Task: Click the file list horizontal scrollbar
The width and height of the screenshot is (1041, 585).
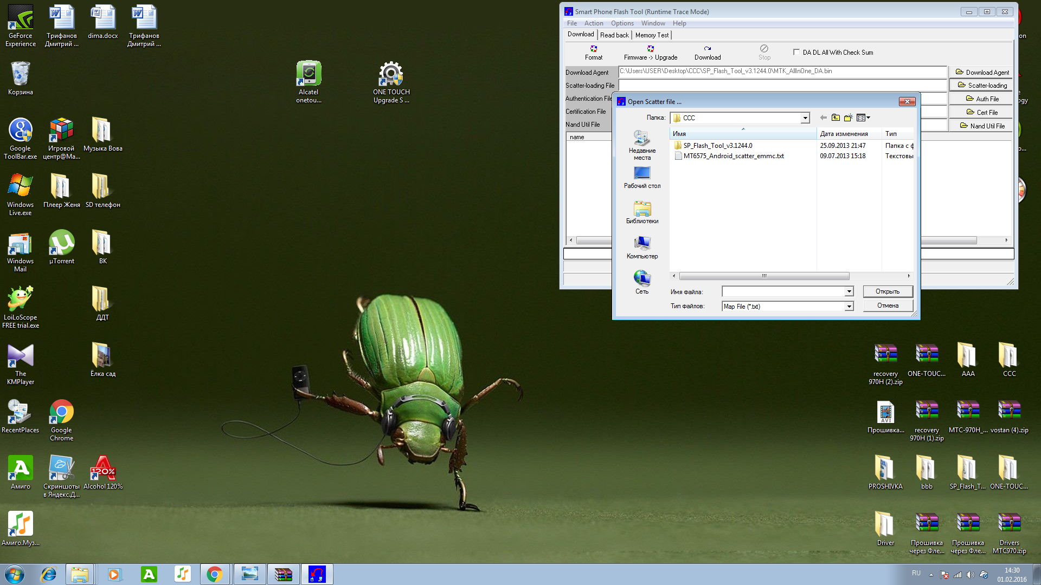Action: pyautogui.click(x=764, y=276)
